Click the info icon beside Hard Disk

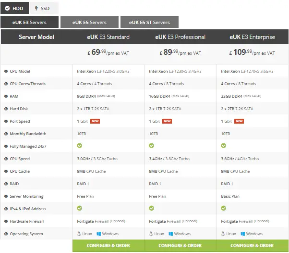(x=6, y=109)
